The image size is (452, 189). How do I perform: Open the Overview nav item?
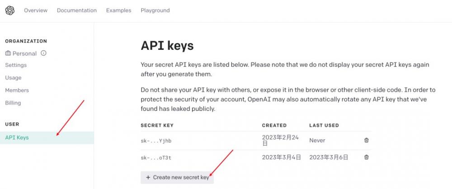pyautogui.click(x=36, y=10)
